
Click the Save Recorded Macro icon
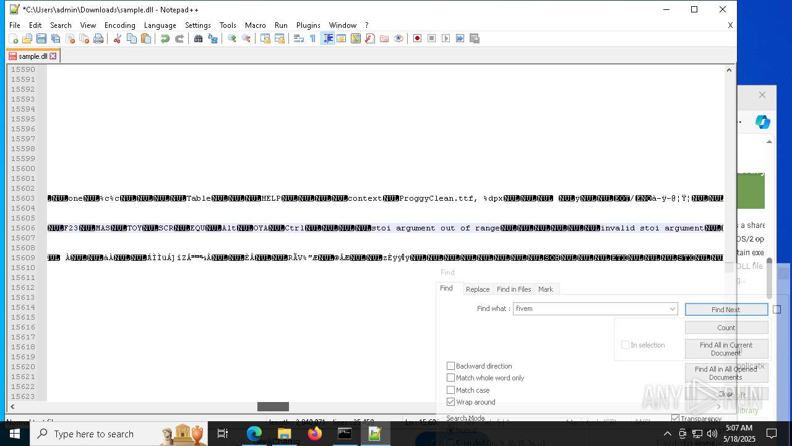click(x=475, y=38)
